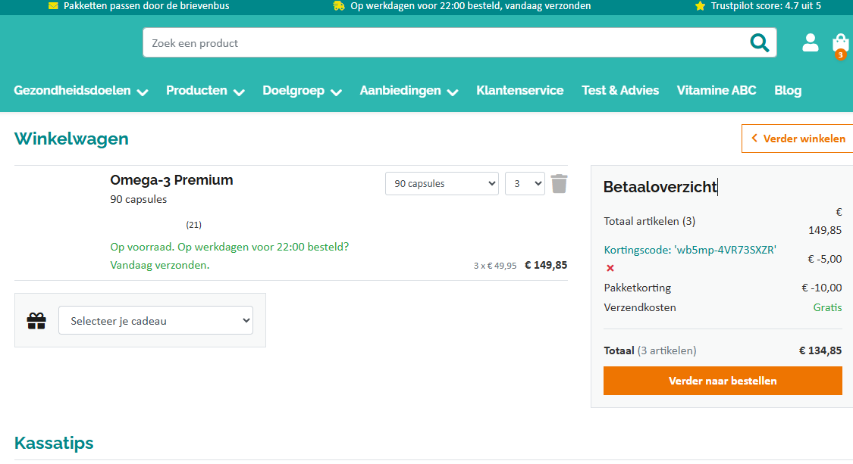
Task: Click the Omega-3 Premium product title
Action: 171,180
